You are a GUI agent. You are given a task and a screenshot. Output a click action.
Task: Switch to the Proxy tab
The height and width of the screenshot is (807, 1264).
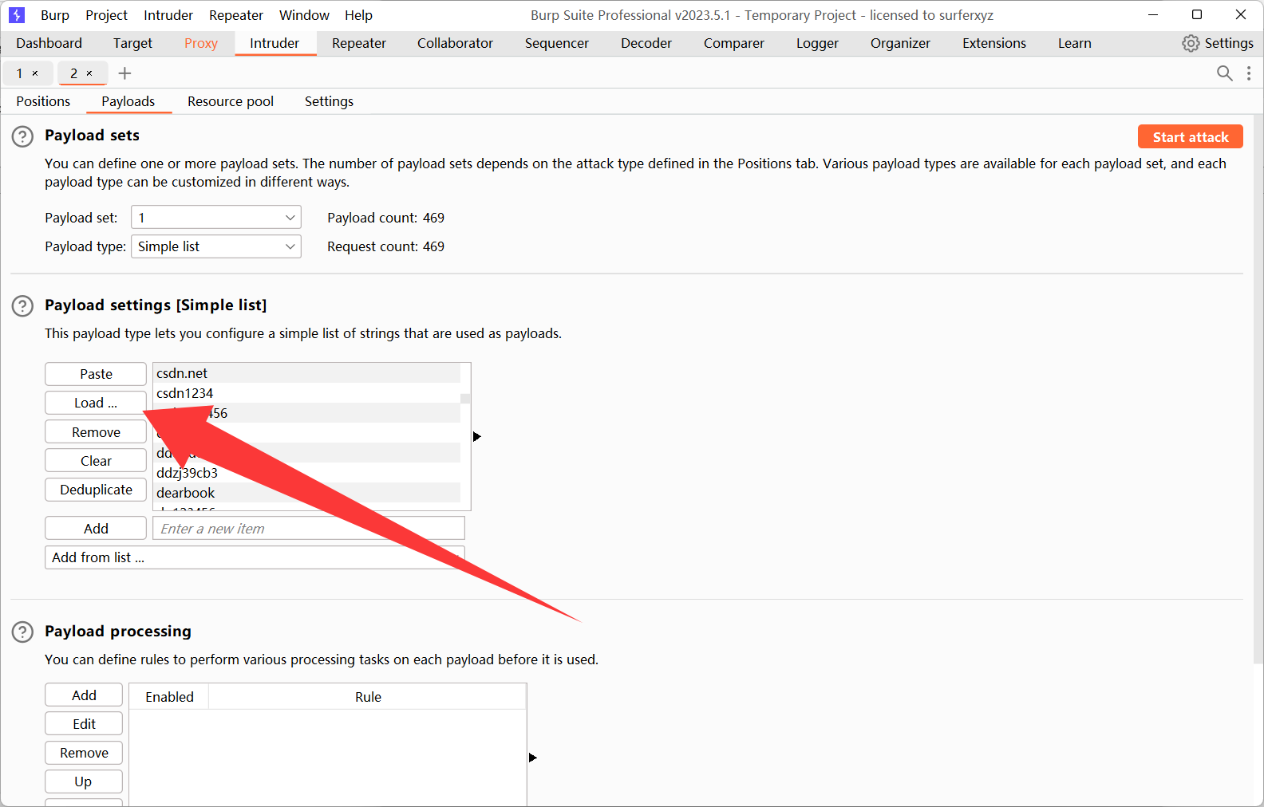click(x=201, y=43)
